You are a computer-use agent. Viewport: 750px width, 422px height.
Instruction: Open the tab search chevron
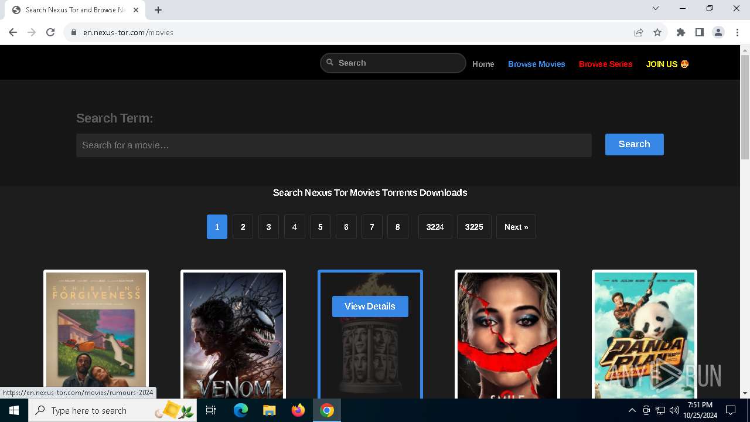tap(656, 8)
